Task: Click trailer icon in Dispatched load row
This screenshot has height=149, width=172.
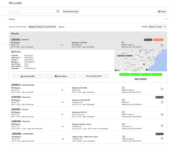Action: pyautogui.click(x=123, y=100)
